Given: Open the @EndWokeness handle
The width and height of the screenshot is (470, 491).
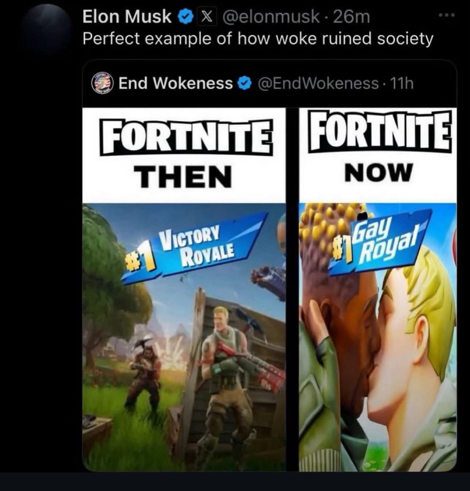Looking at the screenshot, I should coord(318,84).
